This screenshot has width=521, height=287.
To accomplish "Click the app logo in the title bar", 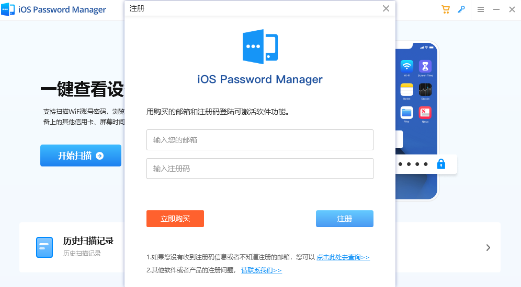I will pos(8,9).
